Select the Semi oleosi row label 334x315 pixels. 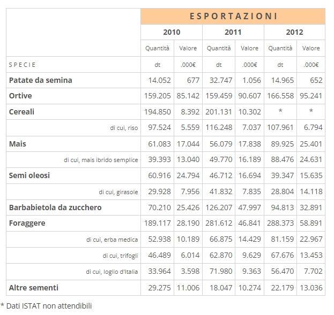click(x=29, y=175)
